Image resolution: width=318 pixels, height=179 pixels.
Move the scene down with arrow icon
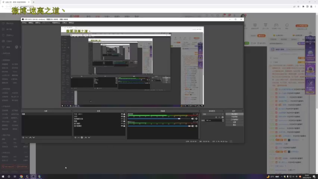(34, 137)
